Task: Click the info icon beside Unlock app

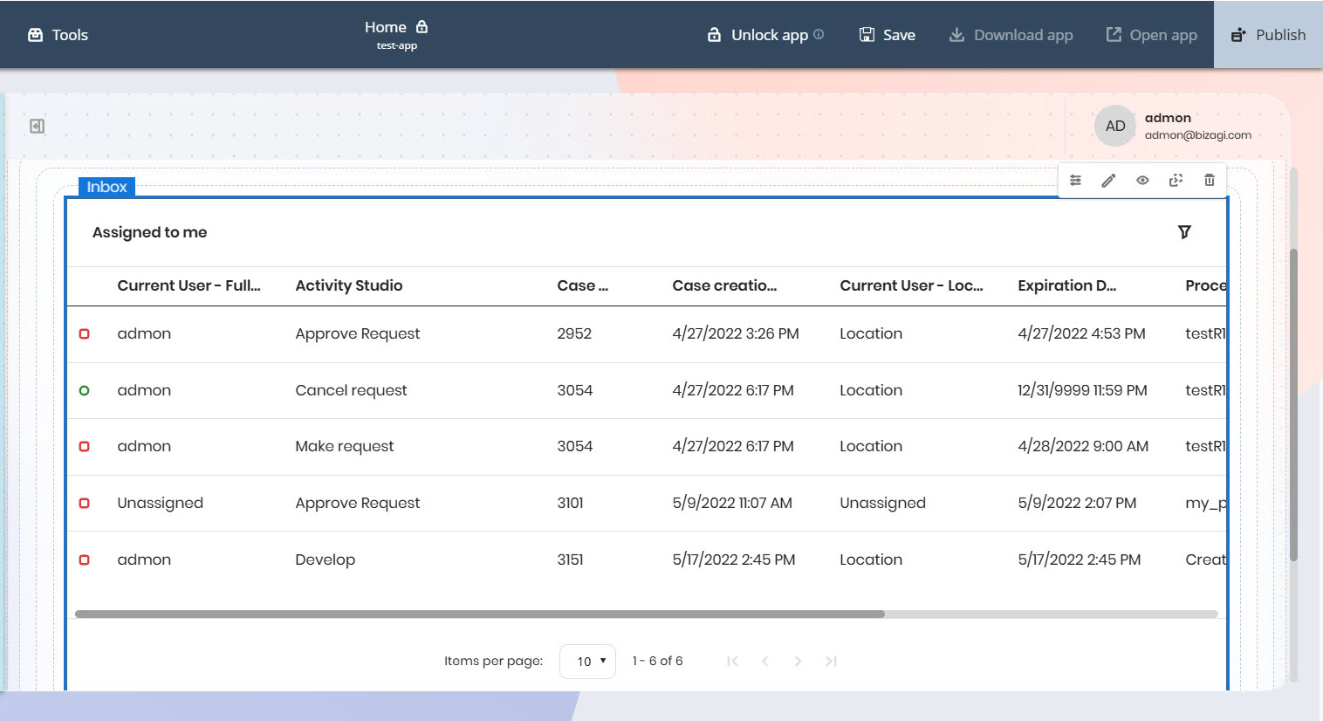Action: click(819, 35)
